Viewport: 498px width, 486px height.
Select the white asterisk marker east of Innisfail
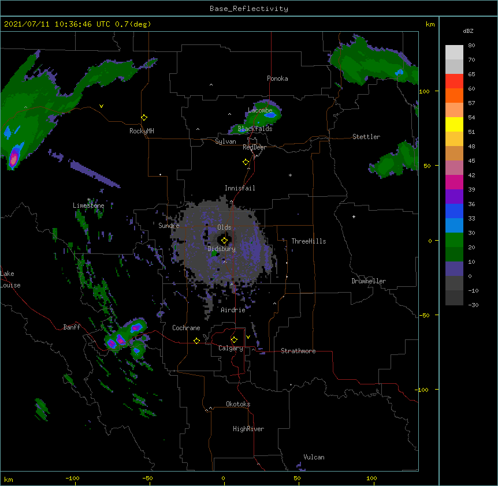(290, 175)
